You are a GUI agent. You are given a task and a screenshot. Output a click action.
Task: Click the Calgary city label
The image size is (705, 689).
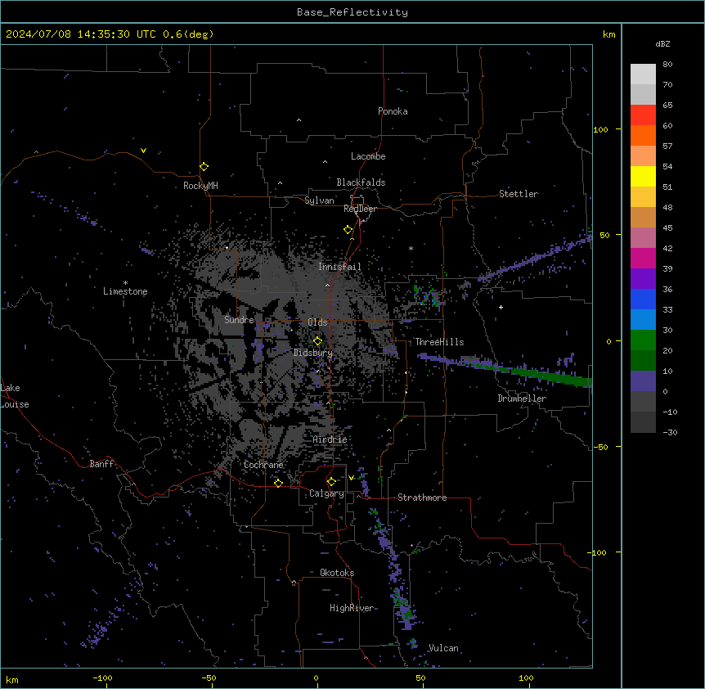click(x=327, y=493)
